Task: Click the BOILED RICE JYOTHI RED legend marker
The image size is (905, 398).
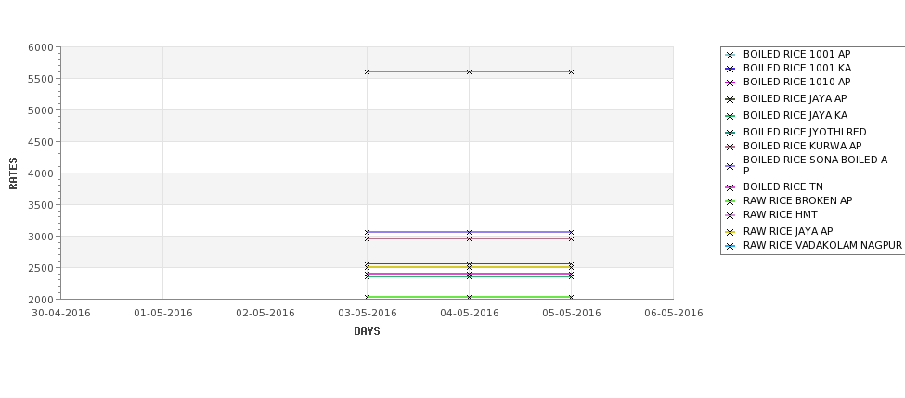Action: [730, 134]
